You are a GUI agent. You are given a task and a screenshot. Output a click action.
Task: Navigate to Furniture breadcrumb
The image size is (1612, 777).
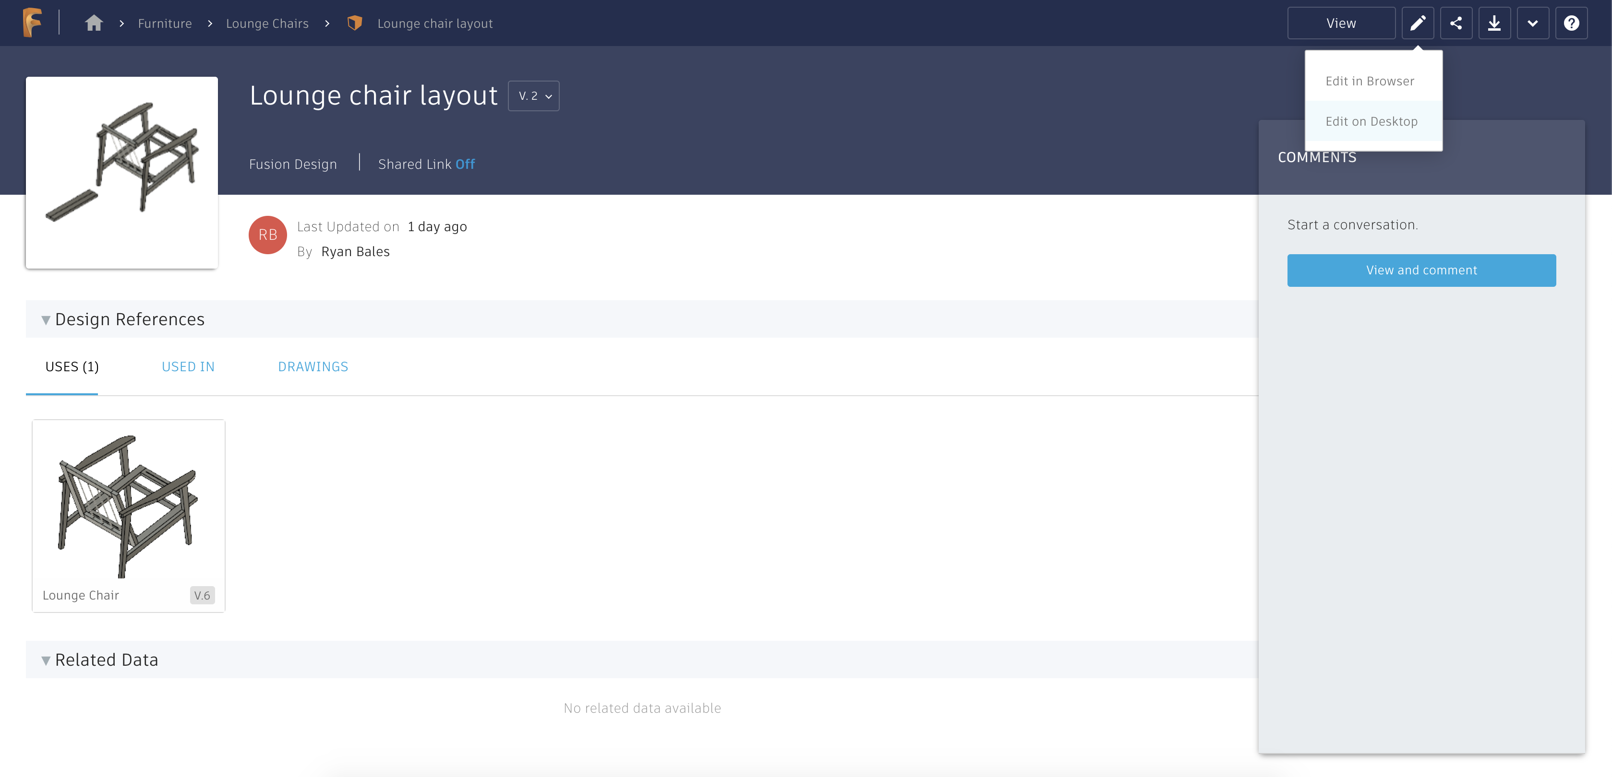165,23
